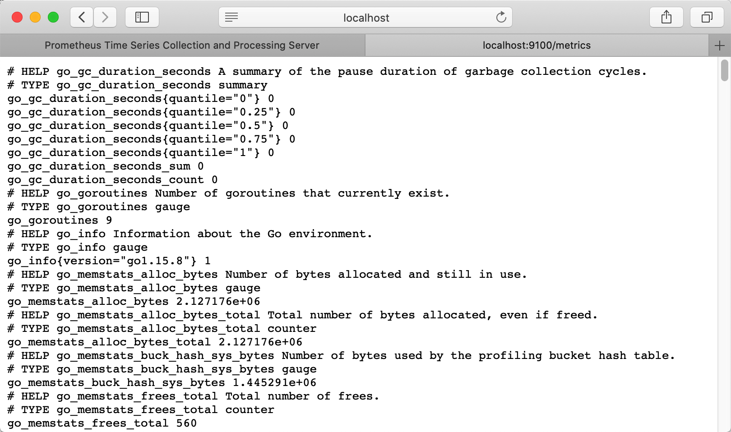731x432 pixels.
Task: Switch to the Prometheus Time Series Collection tab
Action: 182,46
